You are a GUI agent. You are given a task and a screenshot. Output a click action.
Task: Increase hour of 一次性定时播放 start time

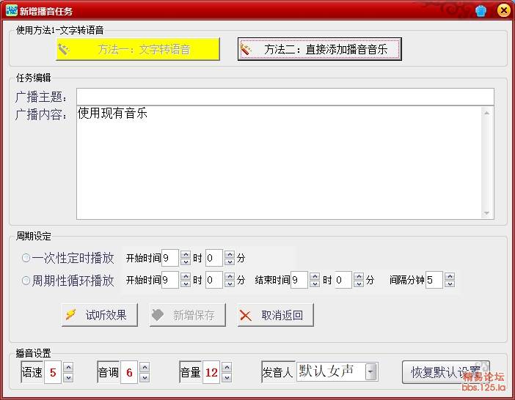(x=186, y=254)
